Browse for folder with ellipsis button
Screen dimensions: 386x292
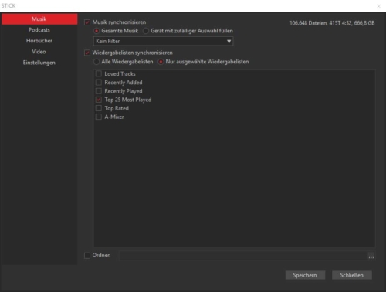click(371, 256)
